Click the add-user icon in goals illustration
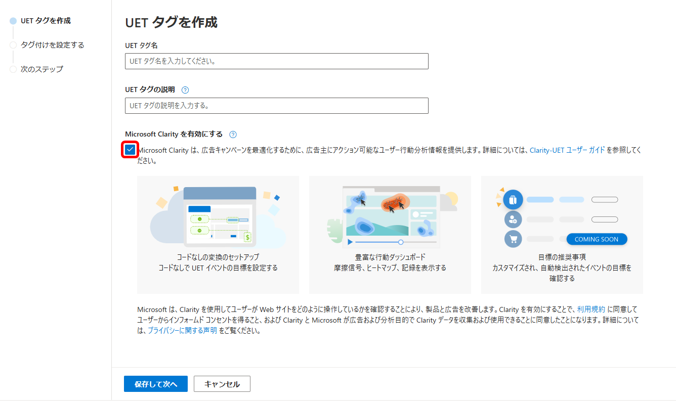The image size is (676, 401). click(x=513, y=219)
